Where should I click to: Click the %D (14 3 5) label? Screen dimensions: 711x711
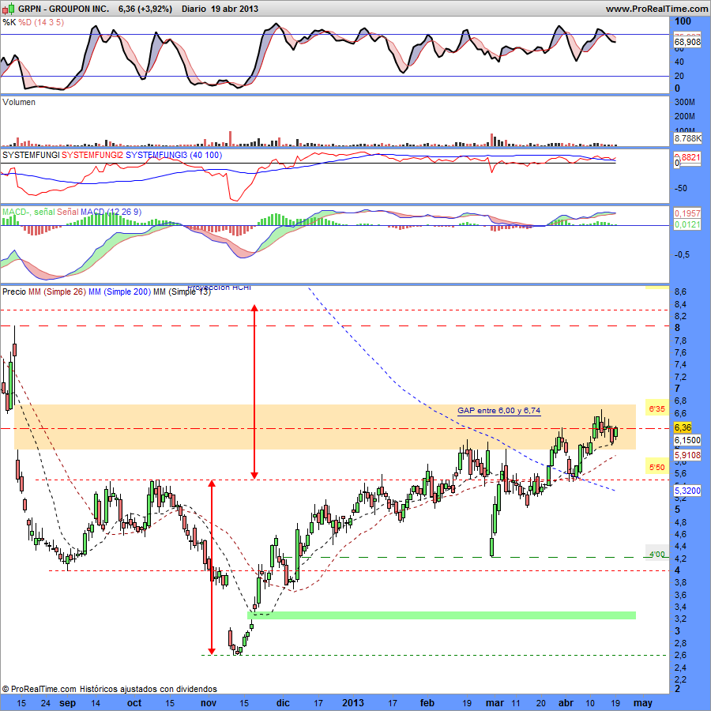click(x=41, y=22)
